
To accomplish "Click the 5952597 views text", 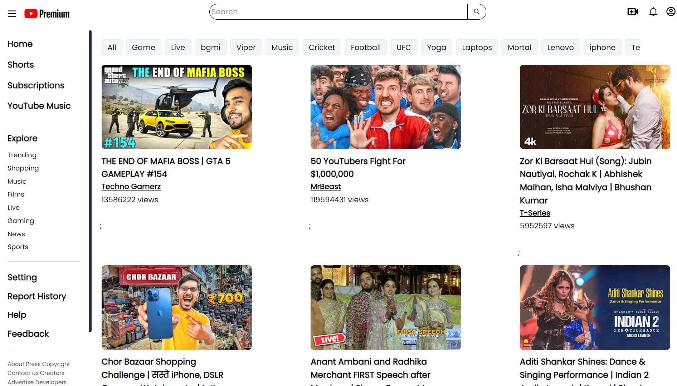I will pos(547,226).
